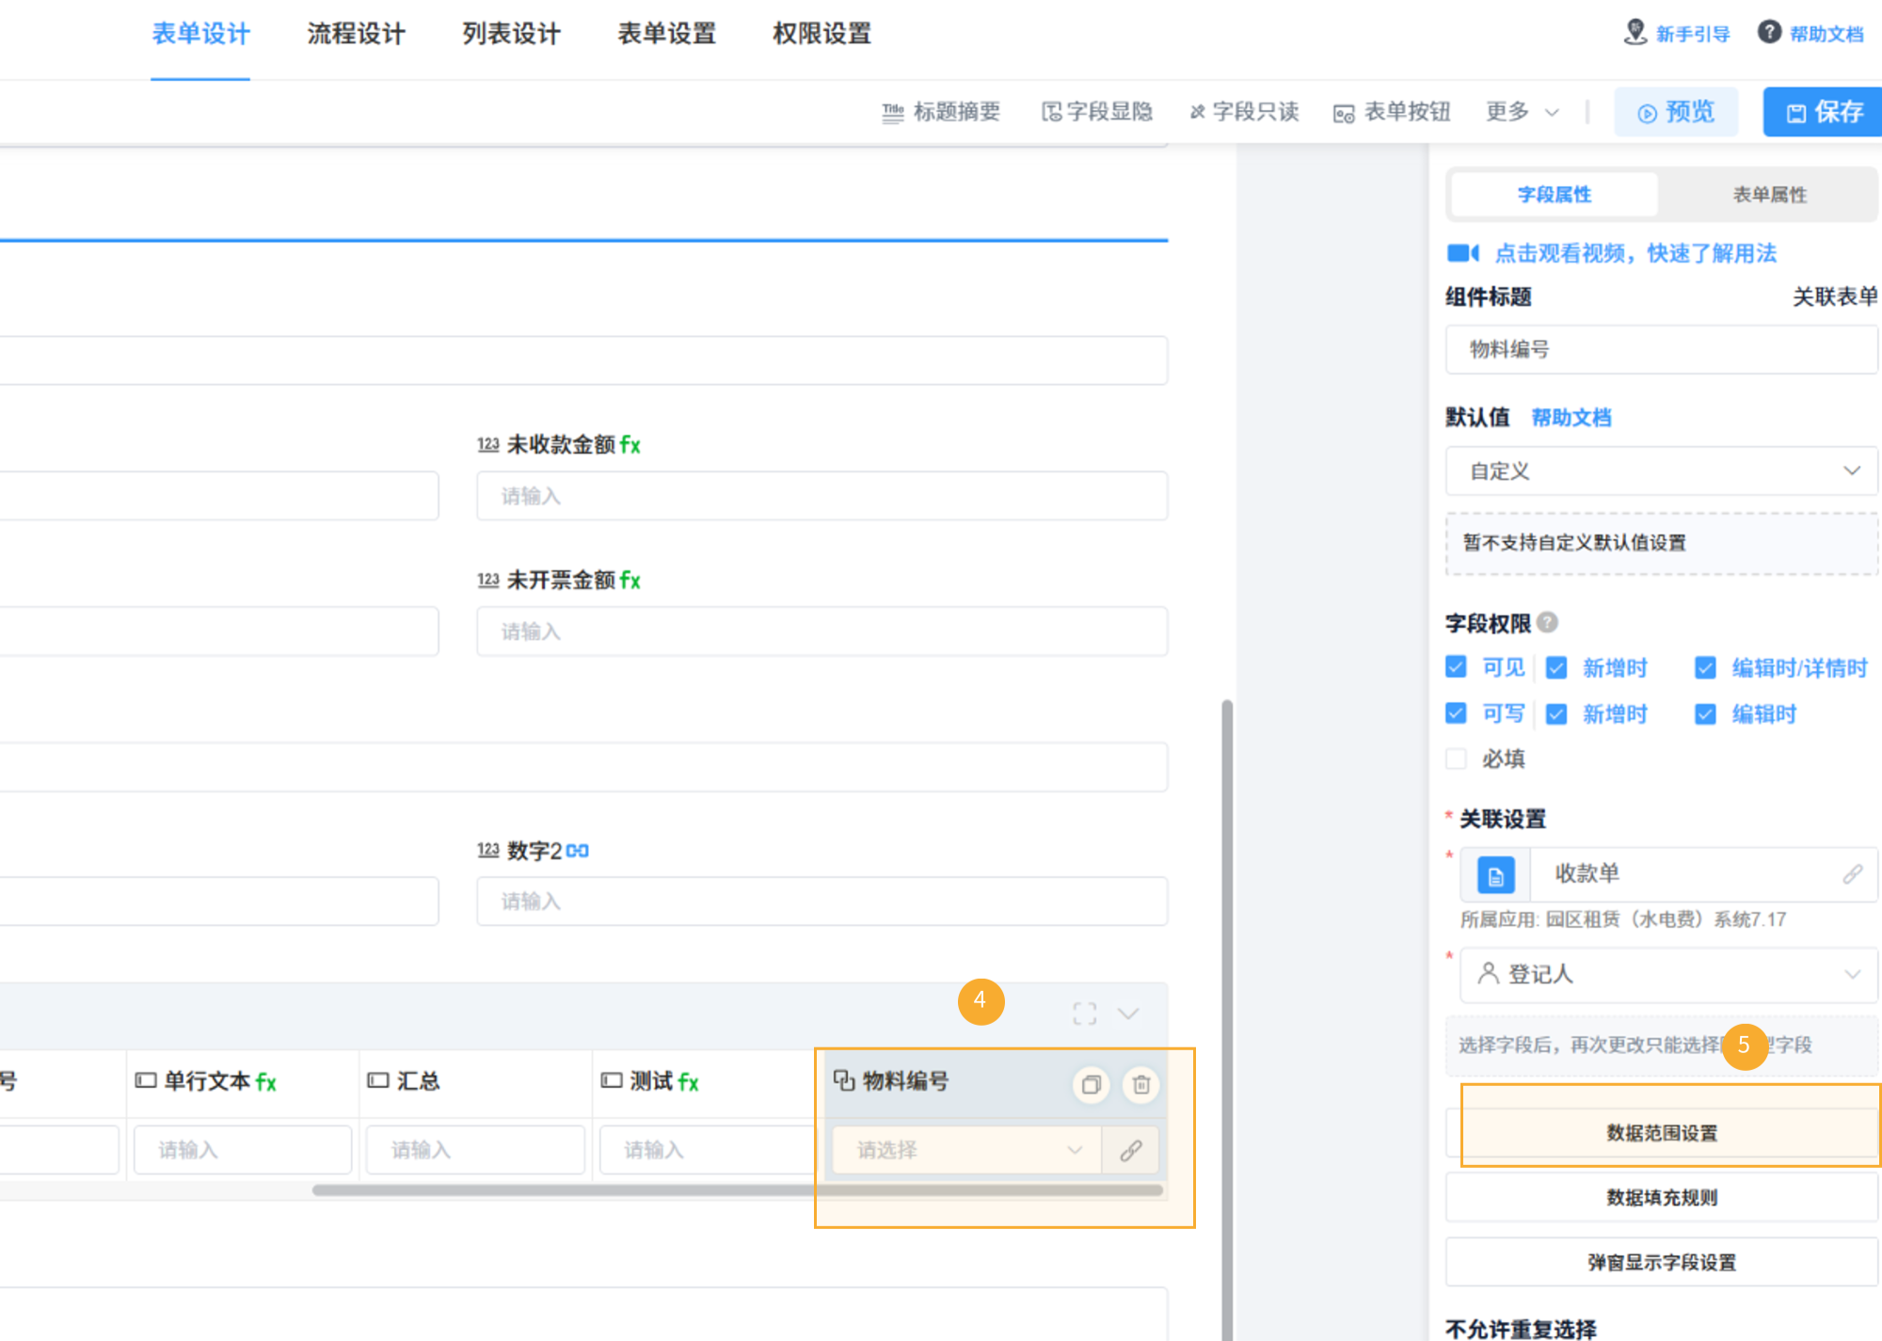The height and width of the screenshot is (1341, 1882).
Task: Open the 登记人 field dropdown
Action: click(x=1668, y=974)
